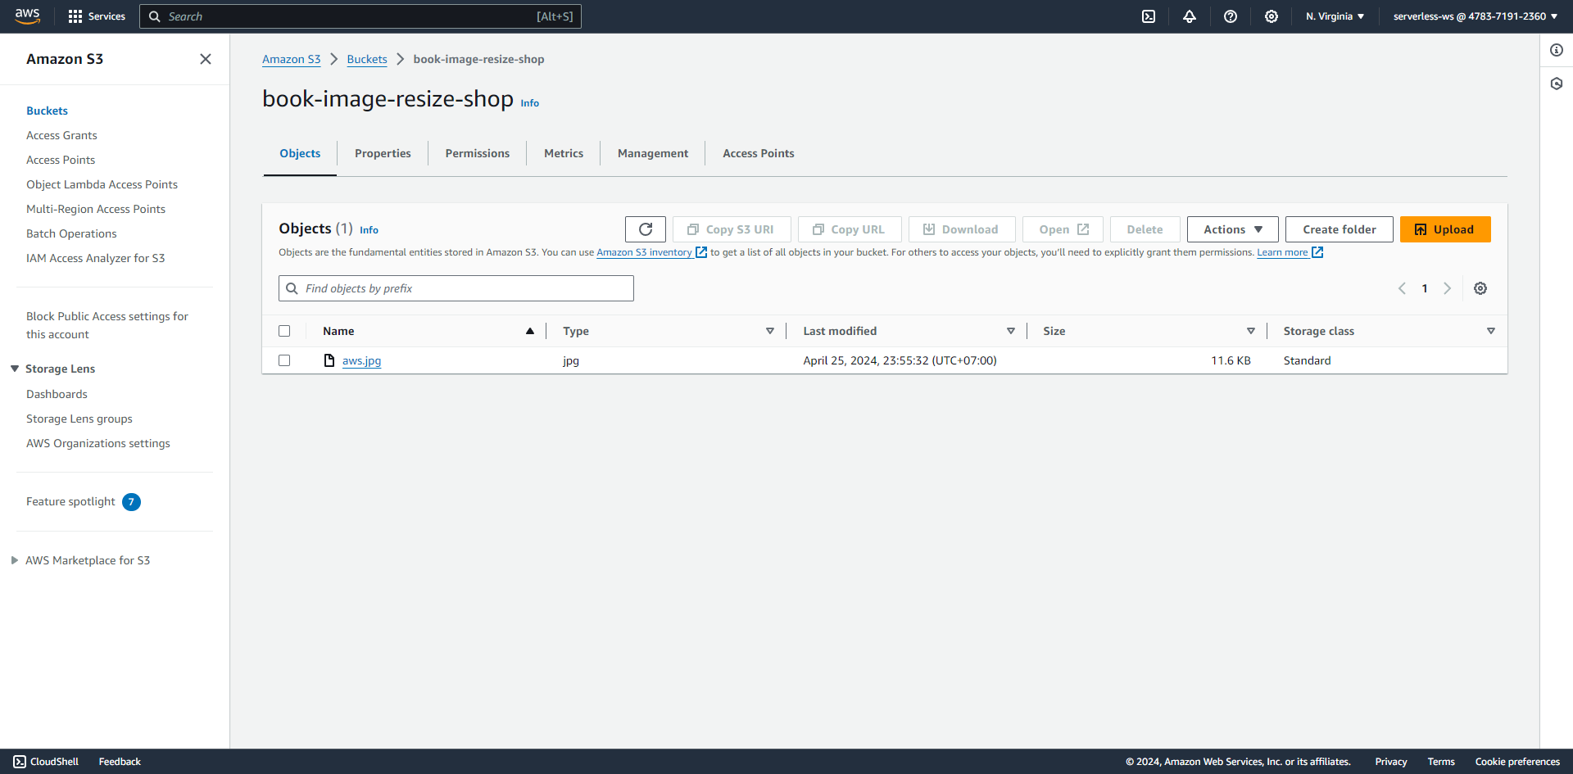Viewport: 1573px width, 774px height.
Task: Open Feedback in the footer
Action: [x=120, y=762]
